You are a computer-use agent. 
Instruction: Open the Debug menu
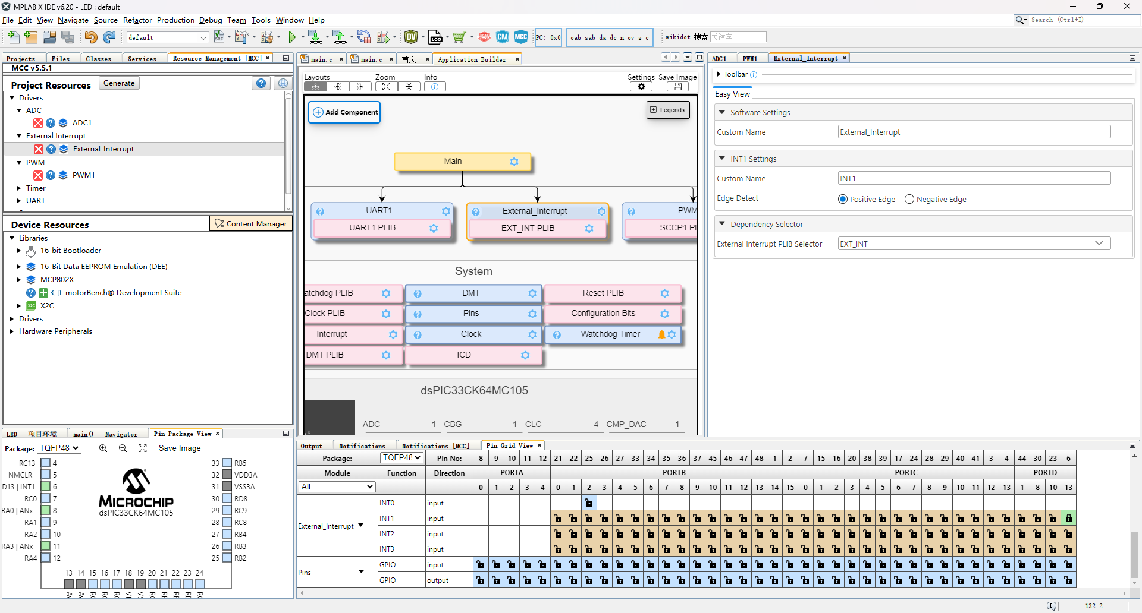[x=211, y=20]
